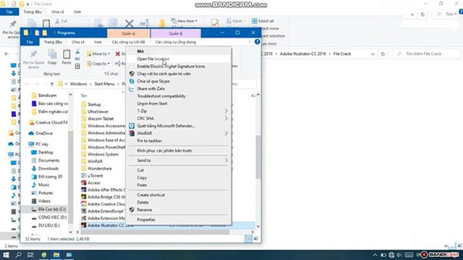Click the Zalo icon in context menu
This screenshot has width=463, height=260.
(x=132, y=88)
